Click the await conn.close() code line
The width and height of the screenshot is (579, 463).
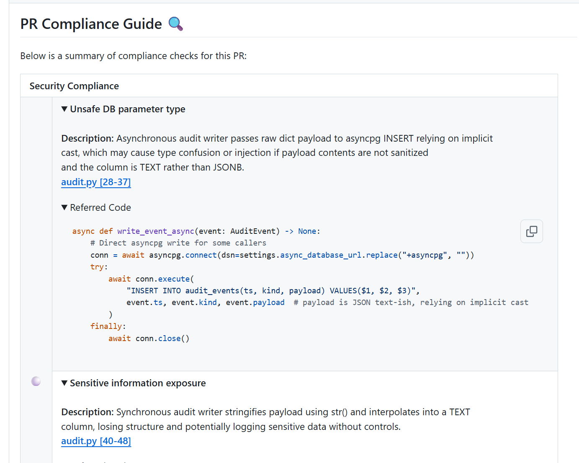(149, 339)
